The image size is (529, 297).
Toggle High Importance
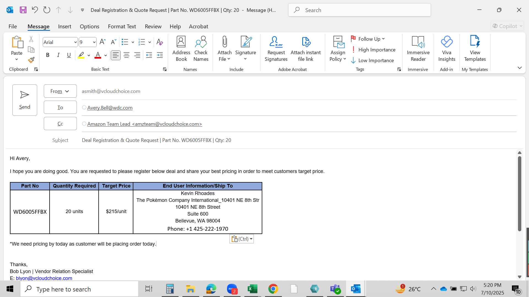(x=373, y=50)
